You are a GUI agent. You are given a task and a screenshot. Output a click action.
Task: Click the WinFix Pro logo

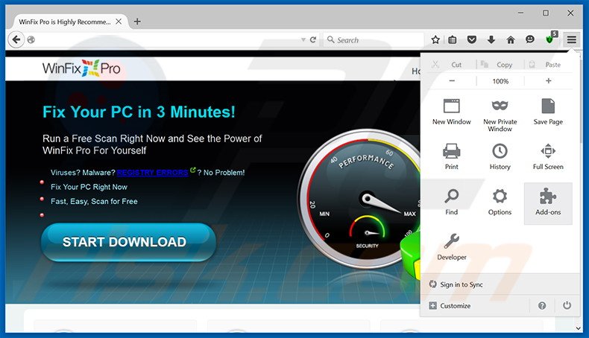pyautogui.click(x=81, y=68)
